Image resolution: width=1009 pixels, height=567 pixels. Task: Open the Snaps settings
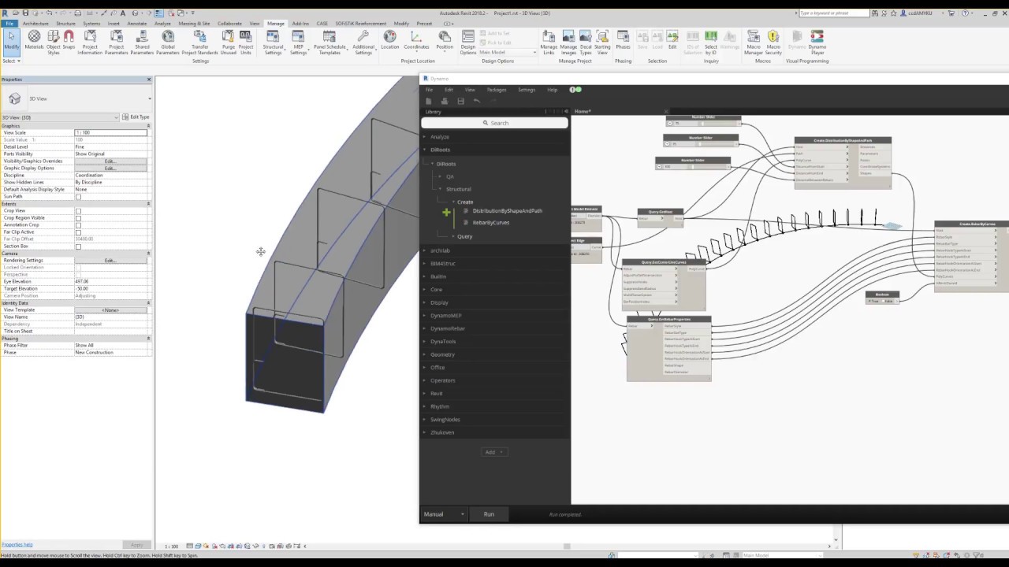click(69, 41)
